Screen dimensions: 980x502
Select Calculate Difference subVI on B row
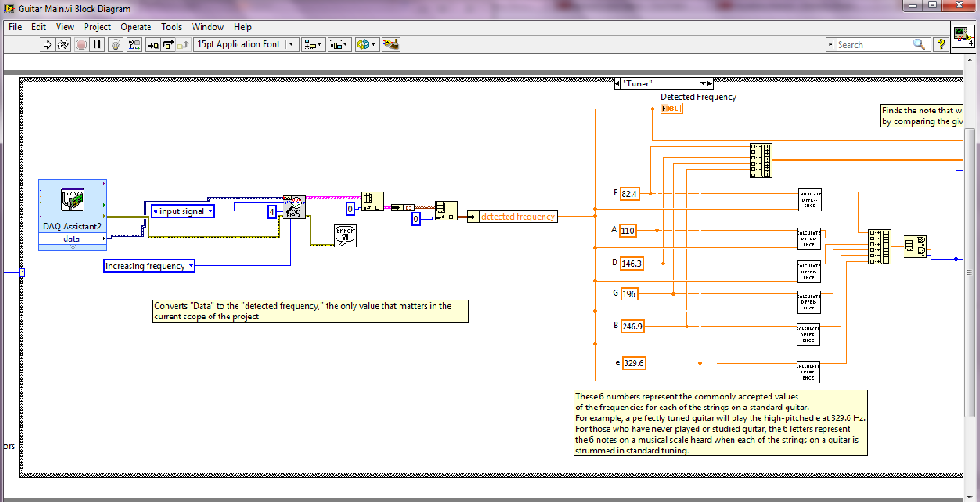click(x=807, y=335)
